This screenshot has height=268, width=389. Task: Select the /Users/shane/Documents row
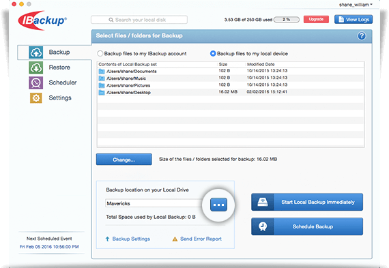[x=231, y=71]
